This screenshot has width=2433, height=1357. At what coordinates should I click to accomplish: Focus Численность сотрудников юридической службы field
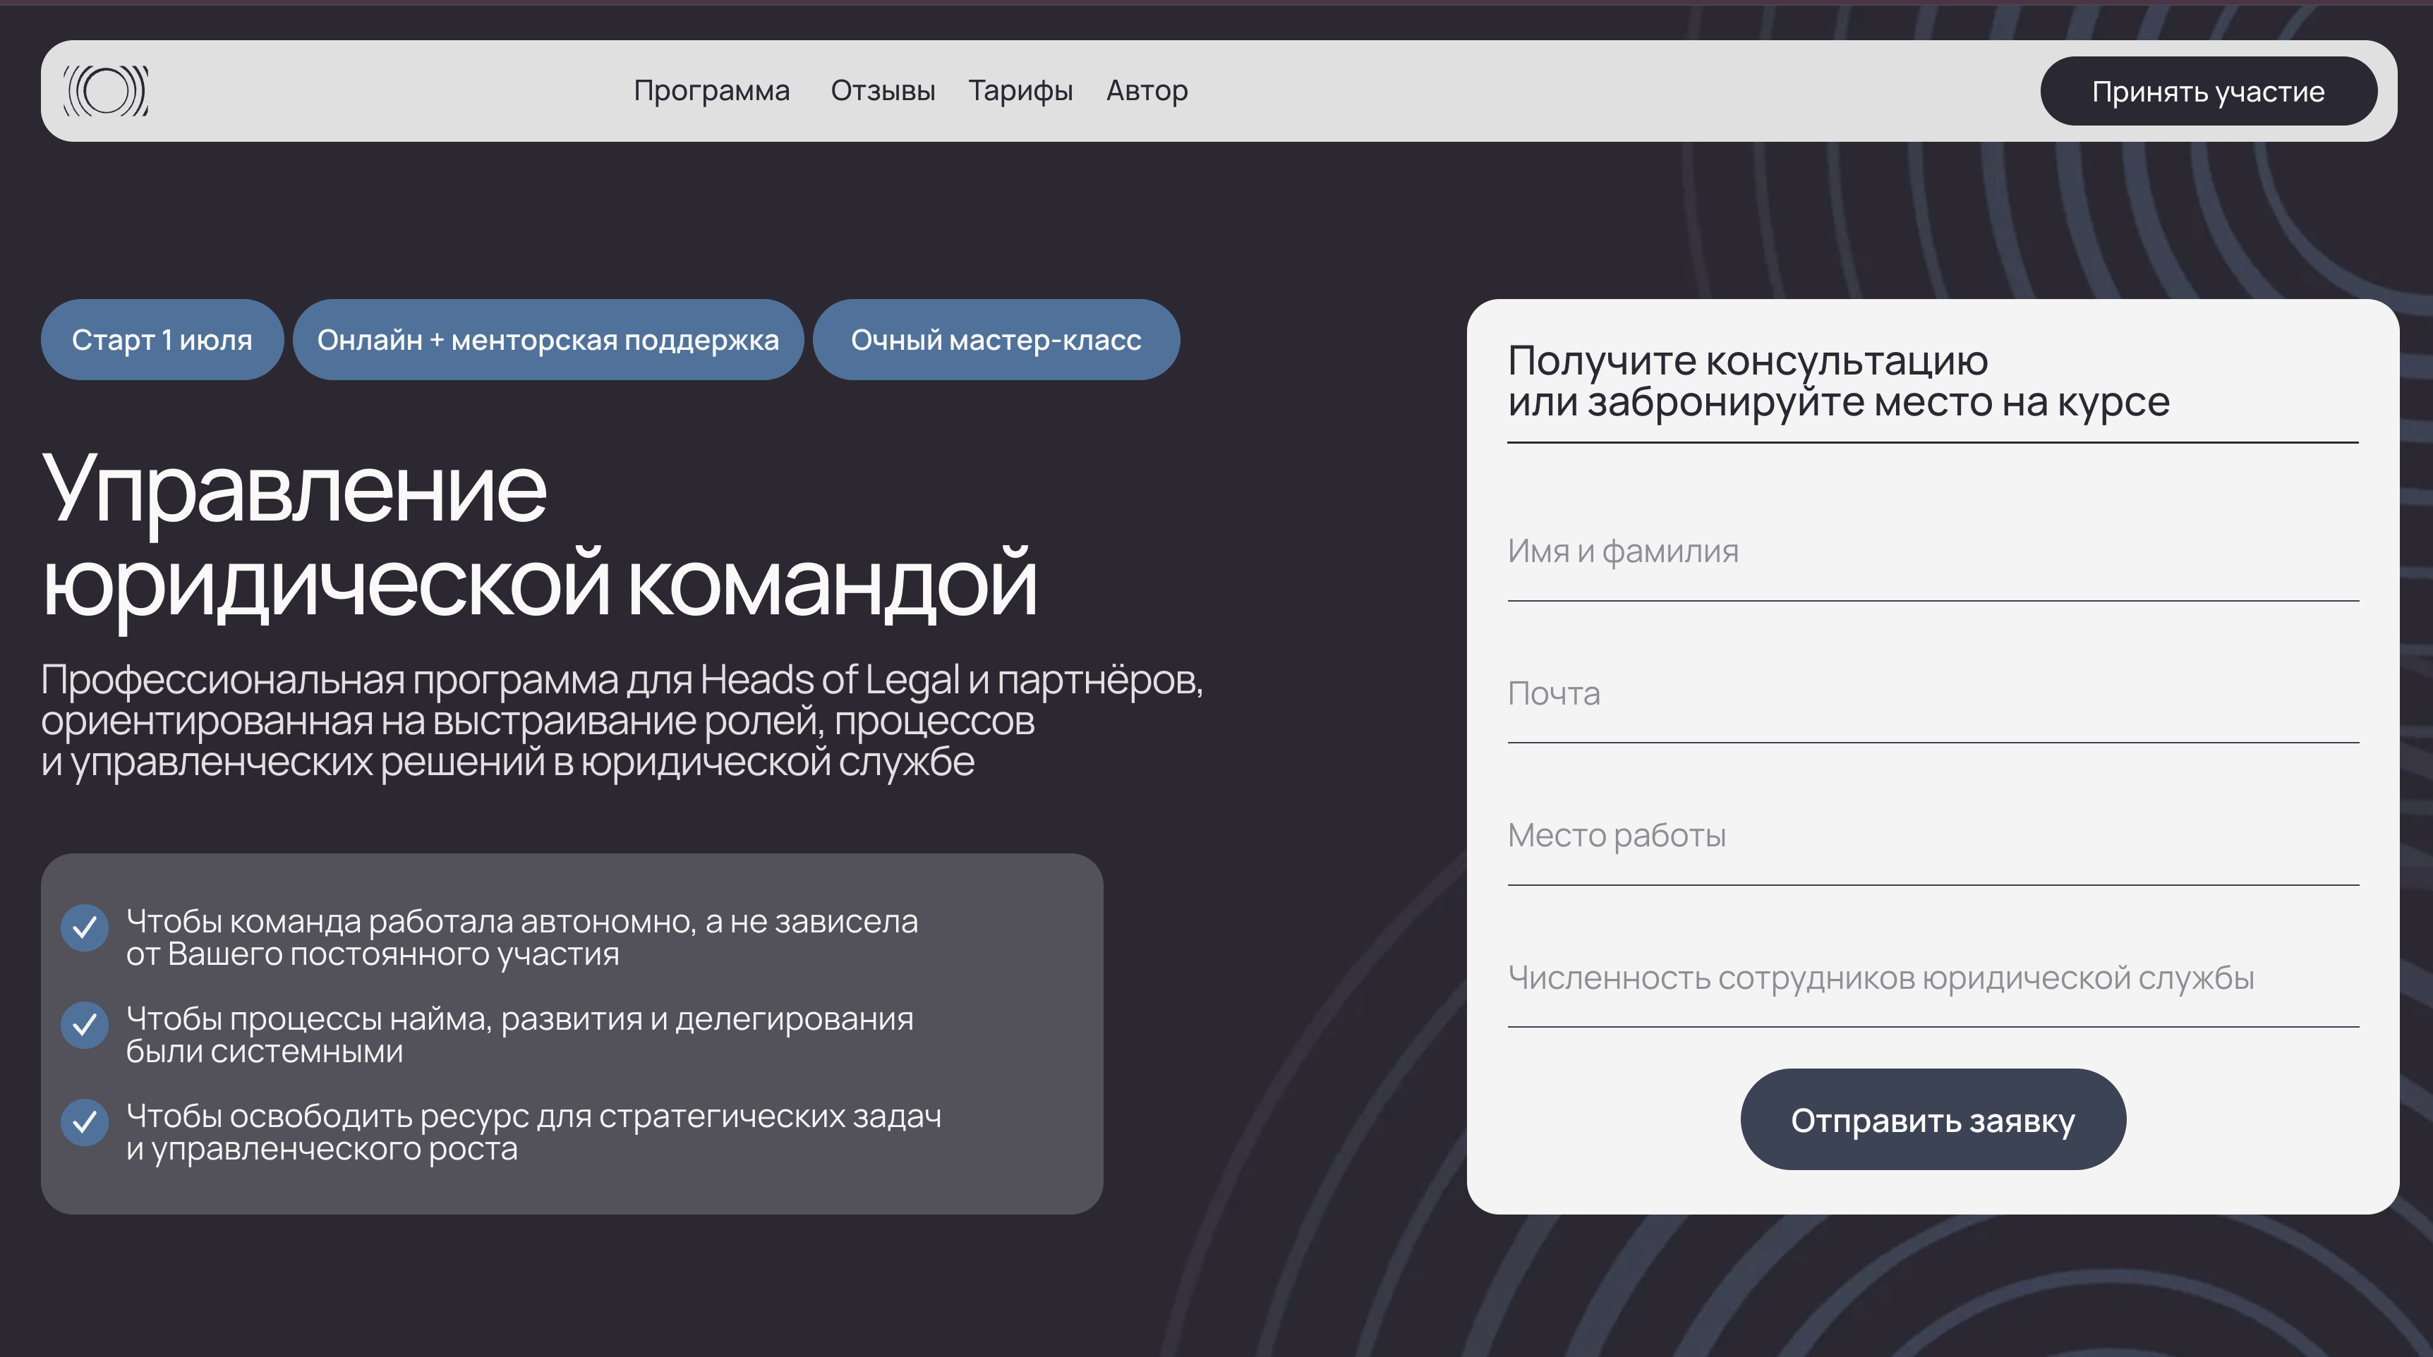(x=1933, y=979)
